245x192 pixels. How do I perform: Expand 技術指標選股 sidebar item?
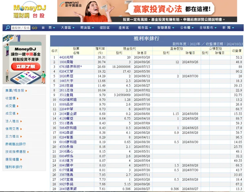tap(17, 152)
